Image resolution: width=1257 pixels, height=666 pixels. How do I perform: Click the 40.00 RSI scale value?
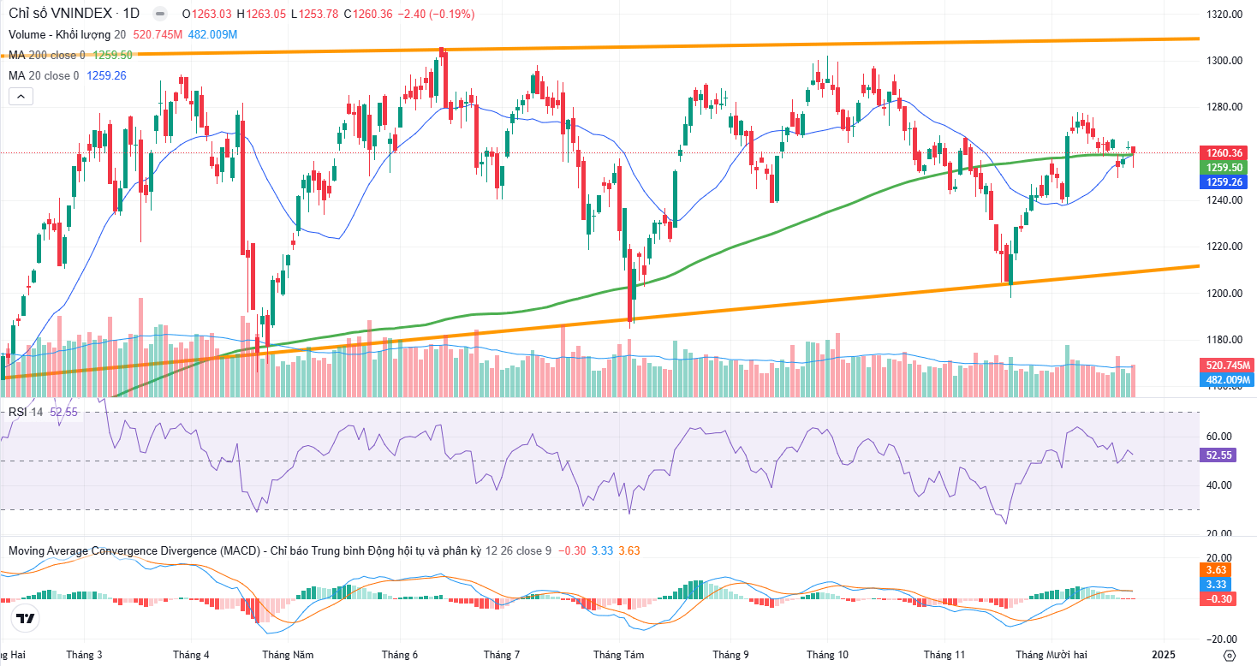[1219, 485]
